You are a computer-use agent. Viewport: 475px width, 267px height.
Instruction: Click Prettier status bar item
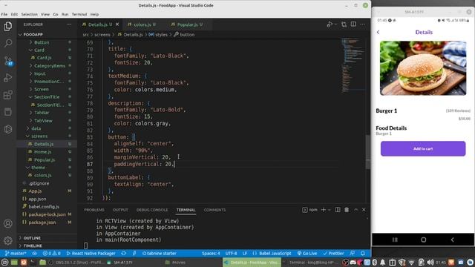tap(333, 254)
